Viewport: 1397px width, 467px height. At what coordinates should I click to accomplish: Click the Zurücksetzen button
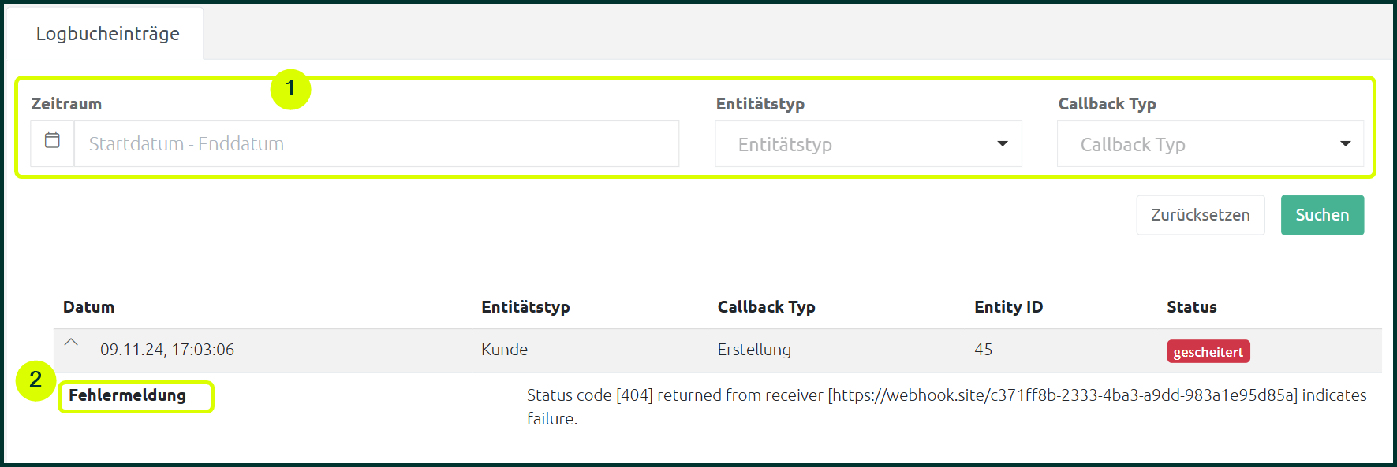[1200, 215]
